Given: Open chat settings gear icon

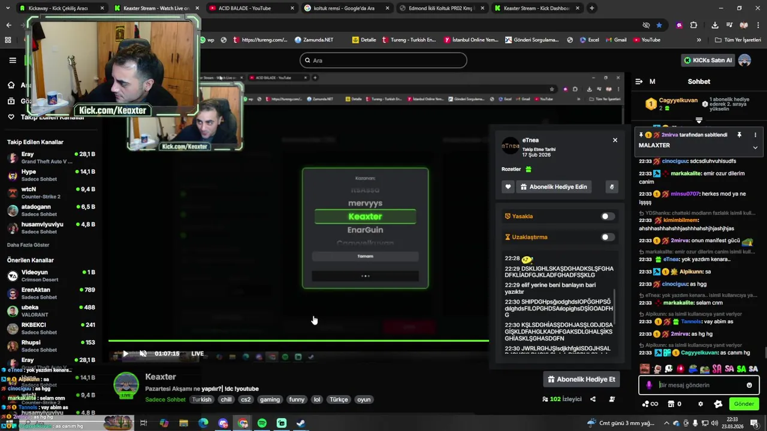Looking at the screenshot, I should (700, 404).
